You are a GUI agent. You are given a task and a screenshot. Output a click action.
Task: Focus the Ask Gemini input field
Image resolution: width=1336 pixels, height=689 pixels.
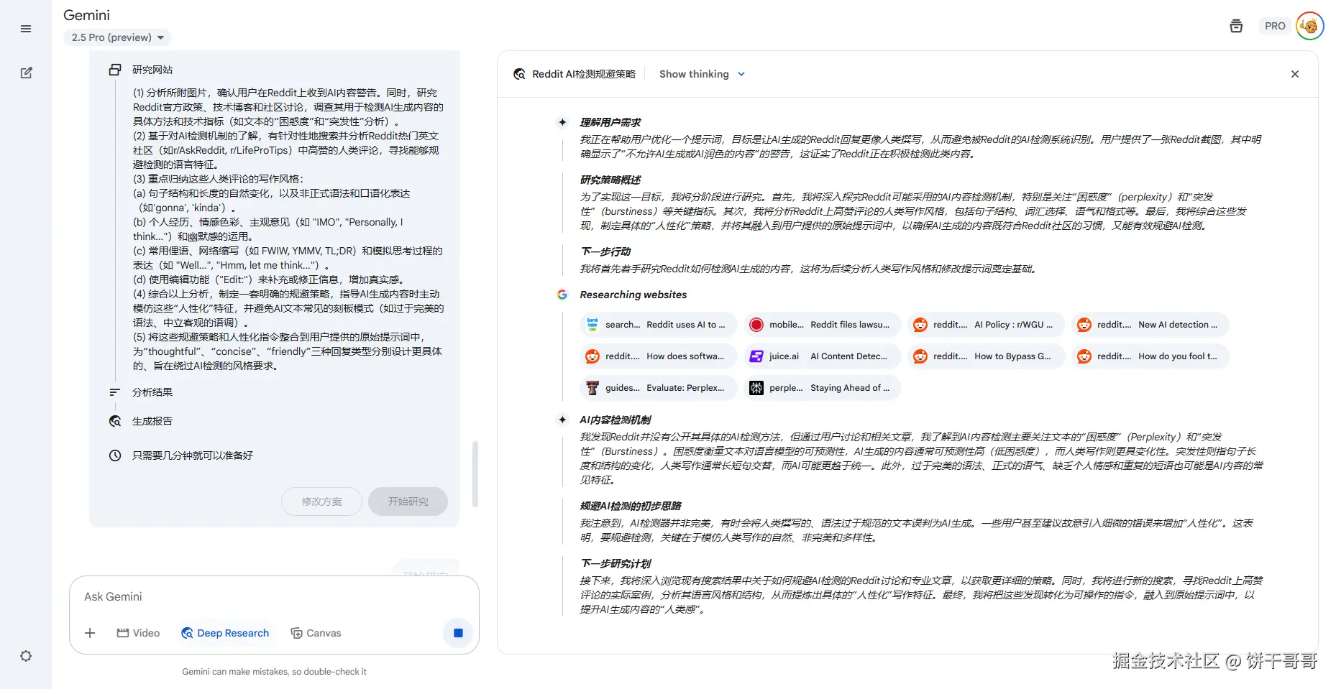point(273,597)
